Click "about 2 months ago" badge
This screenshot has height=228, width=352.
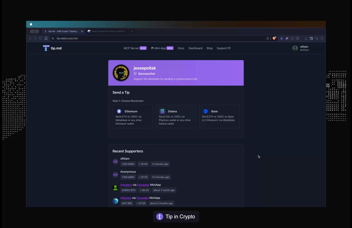(161, 203)
